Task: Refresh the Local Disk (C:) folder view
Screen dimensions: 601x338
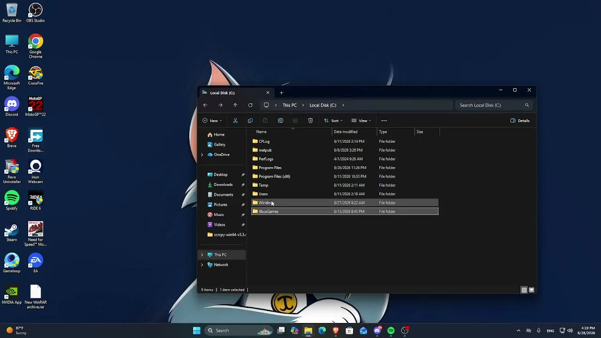Action: pyautogui.click(x=250, y=105)
